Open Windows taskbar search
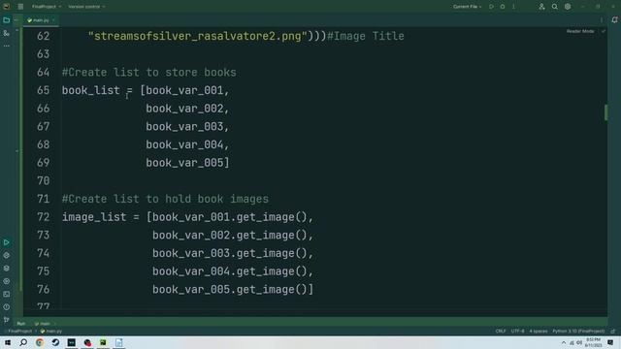621x349 pixels. [x=23, y=342]
